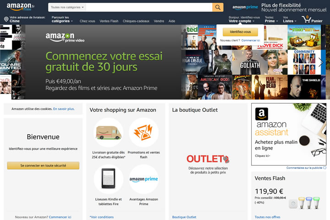Viewport: 330px width, 220px height.
Task: Click the Amazon Prime advantages circle icon
Action: click(x=144, y=179)
